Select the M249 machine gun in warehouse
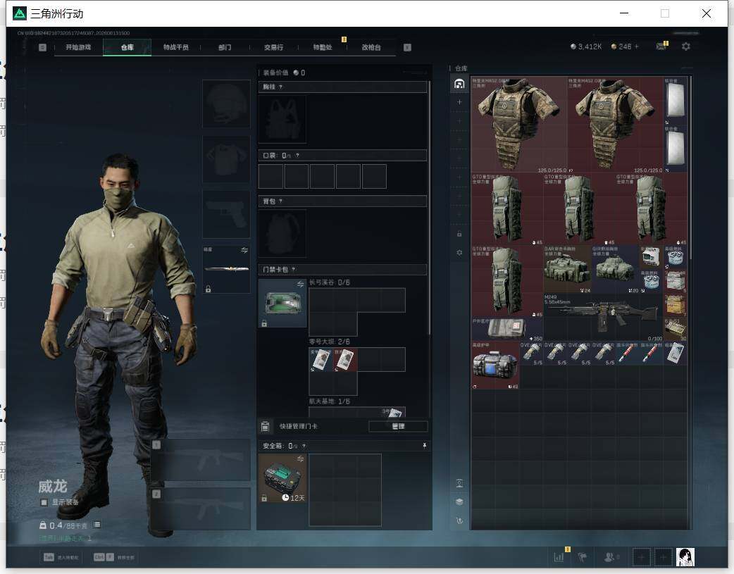Image resolution: width=734 pixels, height=574 pixels. [603, 317]
